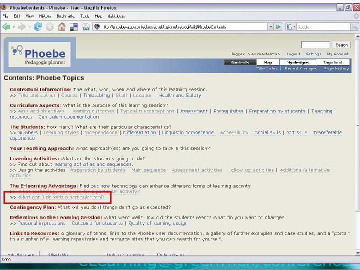360x270 pixels.
Task: Open 'What can I do with a particular tool?' link
Action: tap(61, 197)
